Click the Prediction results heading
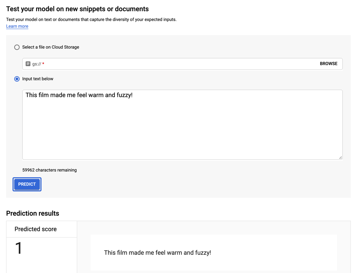The width and height of the screenshot is (364, 273). (33, 213)
